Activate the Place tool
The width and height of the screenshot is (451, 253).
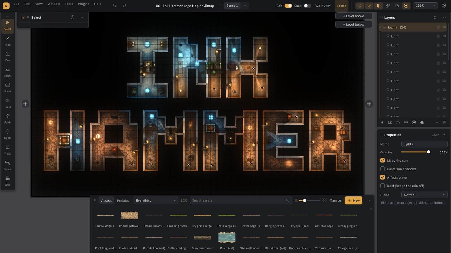tap(8, 88)
